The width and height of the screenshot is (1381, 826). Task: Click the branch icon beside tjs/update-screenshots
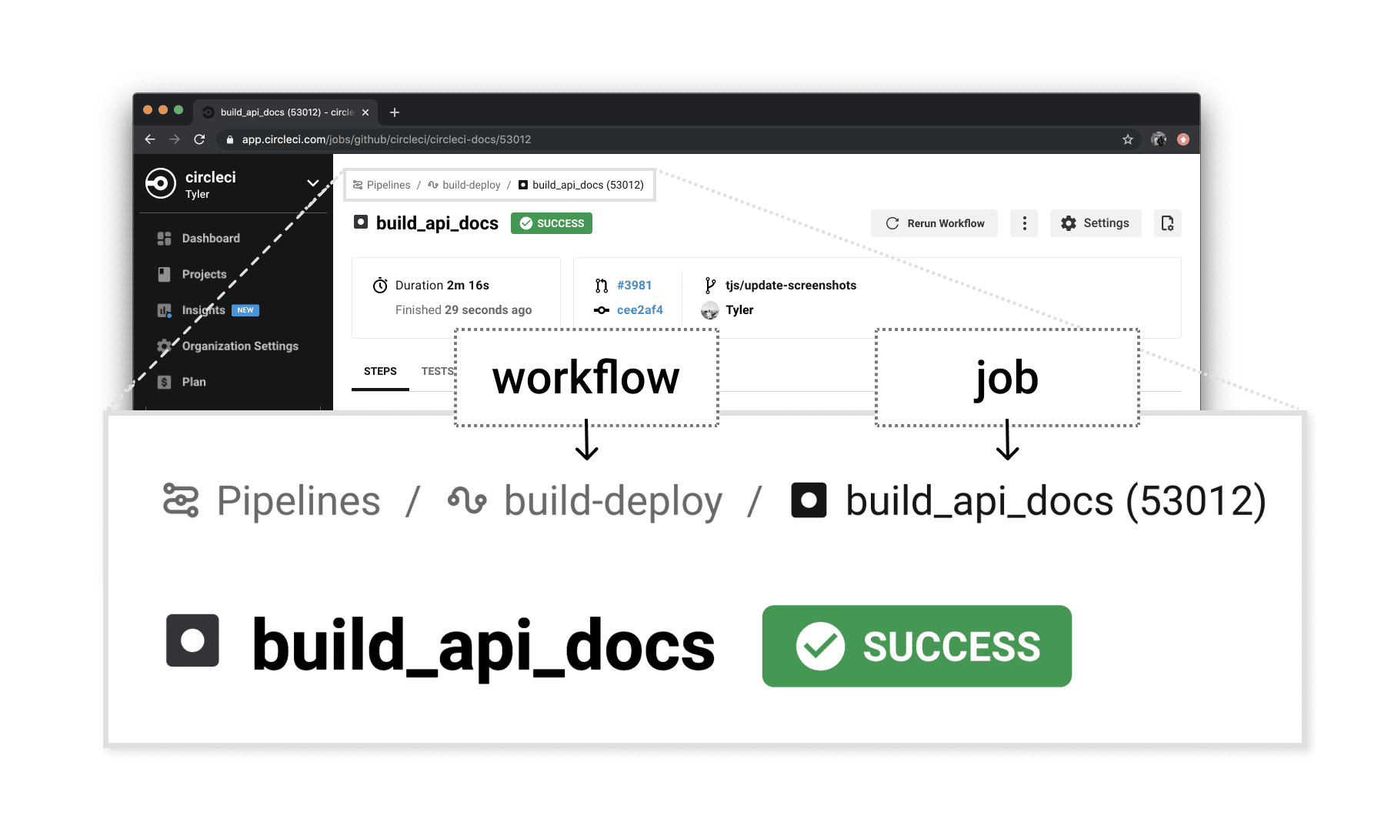pyautogui.click(x=710, y=286)
